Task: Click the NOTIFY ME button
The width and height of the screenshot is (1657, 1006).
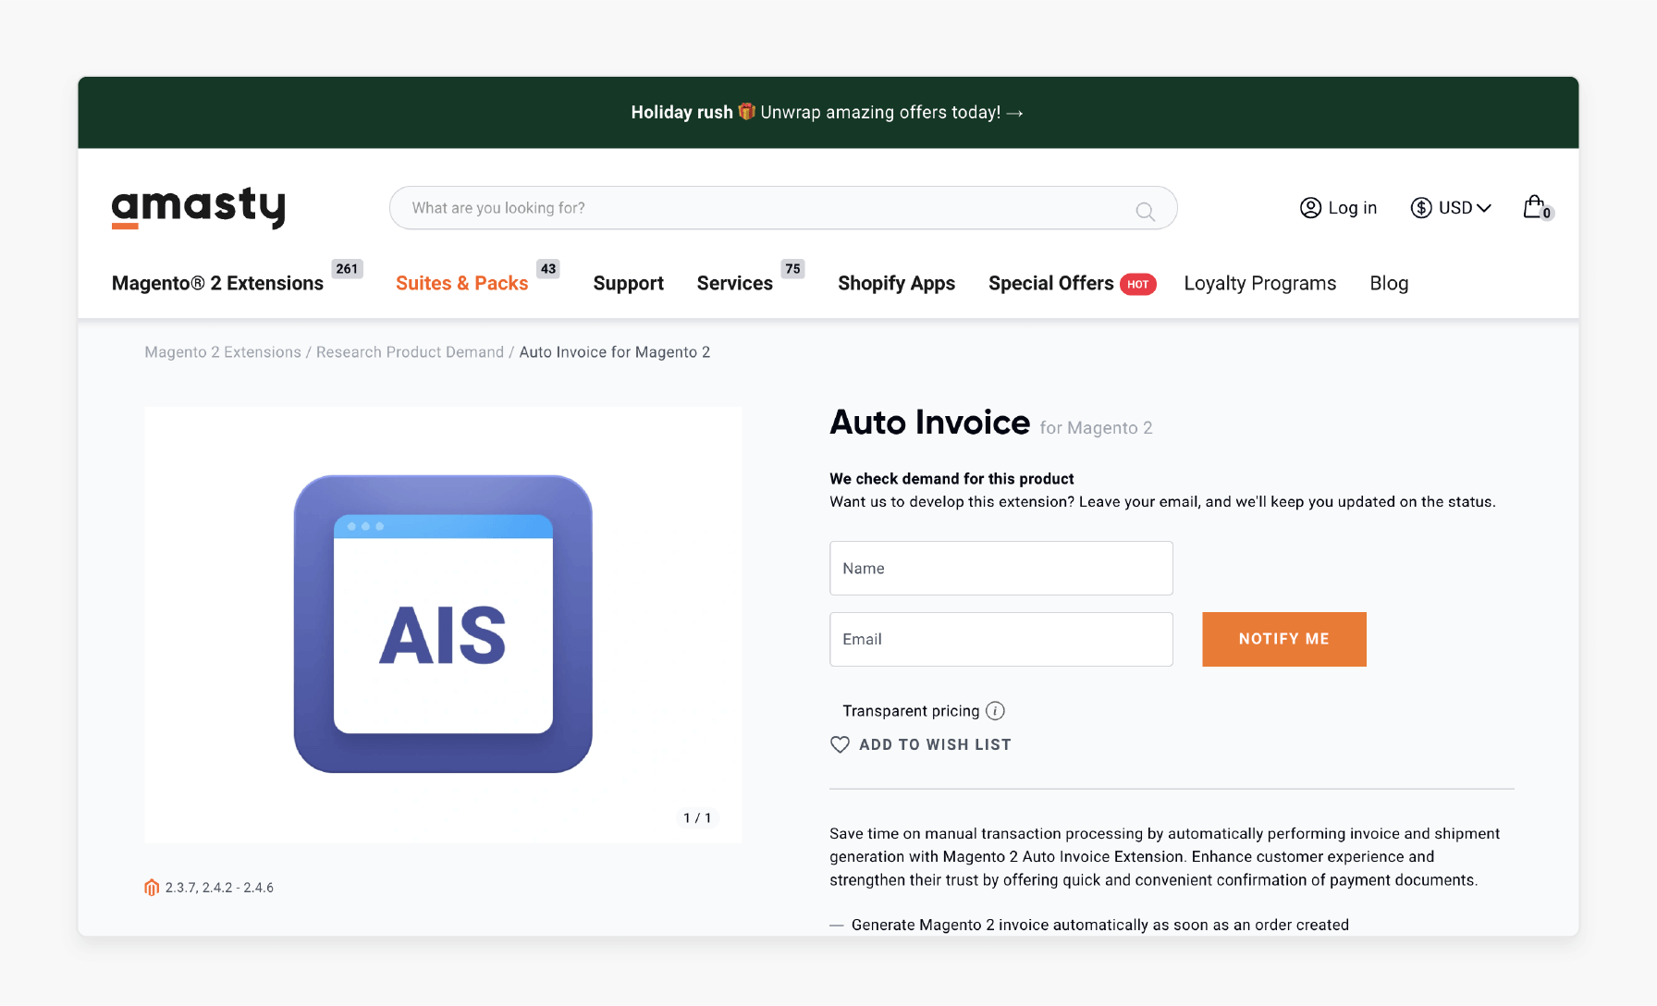Action: click(1284, 639)
